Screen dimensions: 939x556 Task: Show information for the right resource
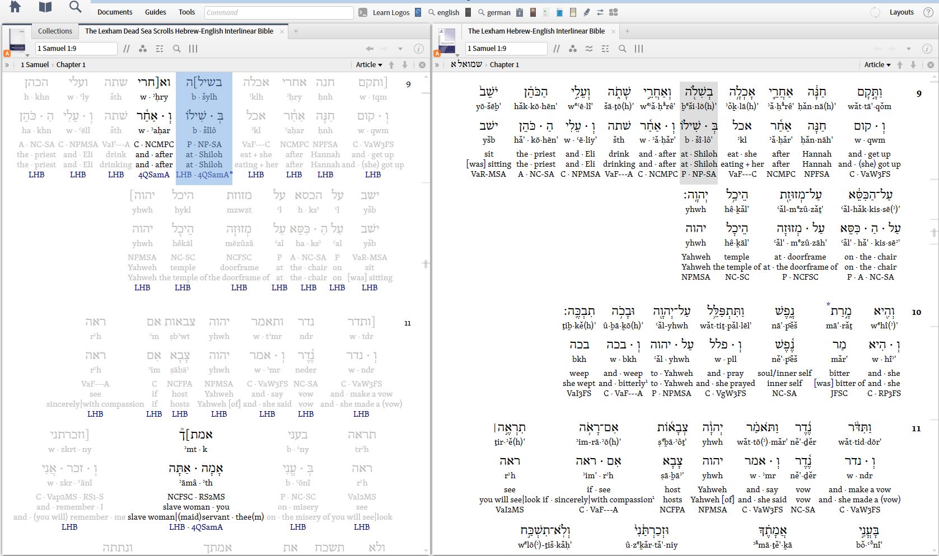click(927, 49)
